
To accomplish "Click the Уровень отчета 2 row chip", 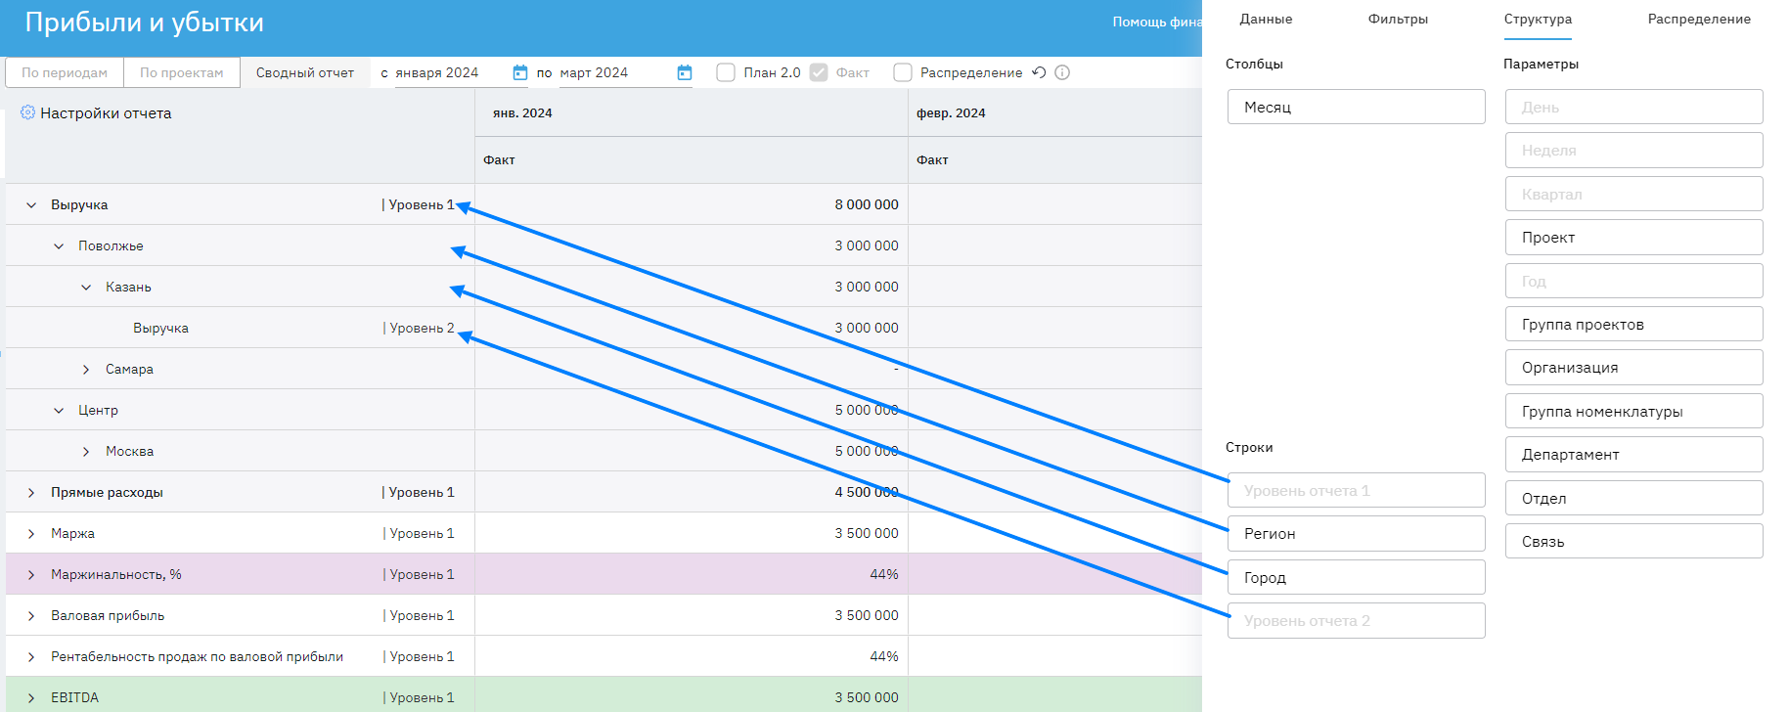I will pos(1356,620).
